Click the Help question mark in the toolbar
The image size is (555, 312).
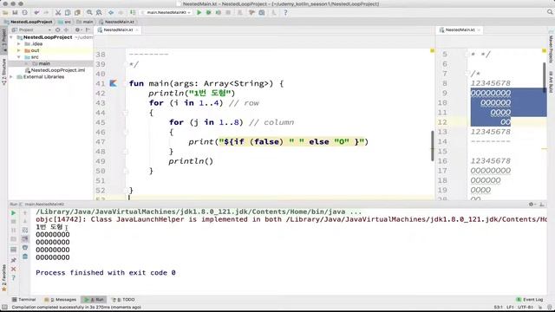pos(285,13)
